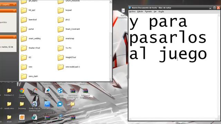Select the Polybius 6.1 desktop folder

click(x=9, y=92)
